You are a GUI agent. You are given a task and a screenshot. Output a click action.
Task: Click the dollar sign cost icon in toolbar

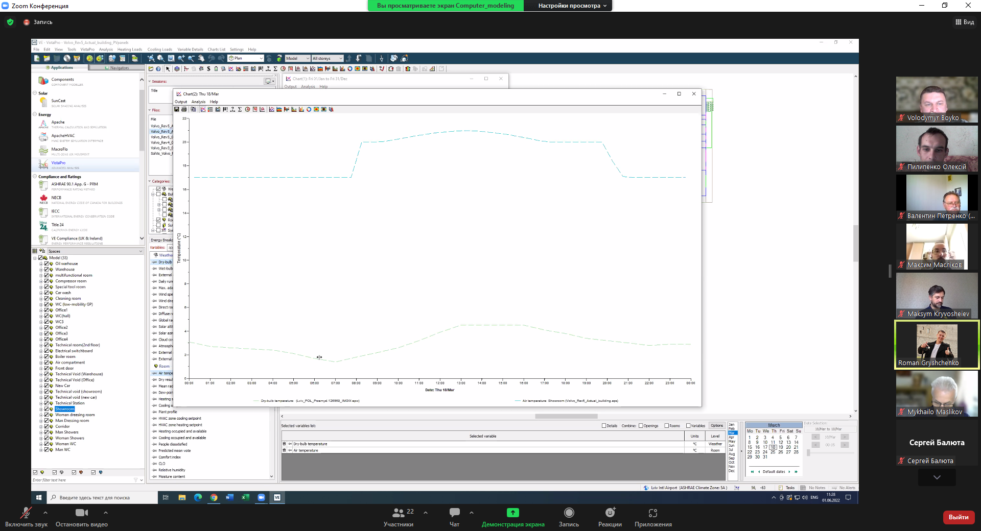pyautogui.click(x=208, y=69)
